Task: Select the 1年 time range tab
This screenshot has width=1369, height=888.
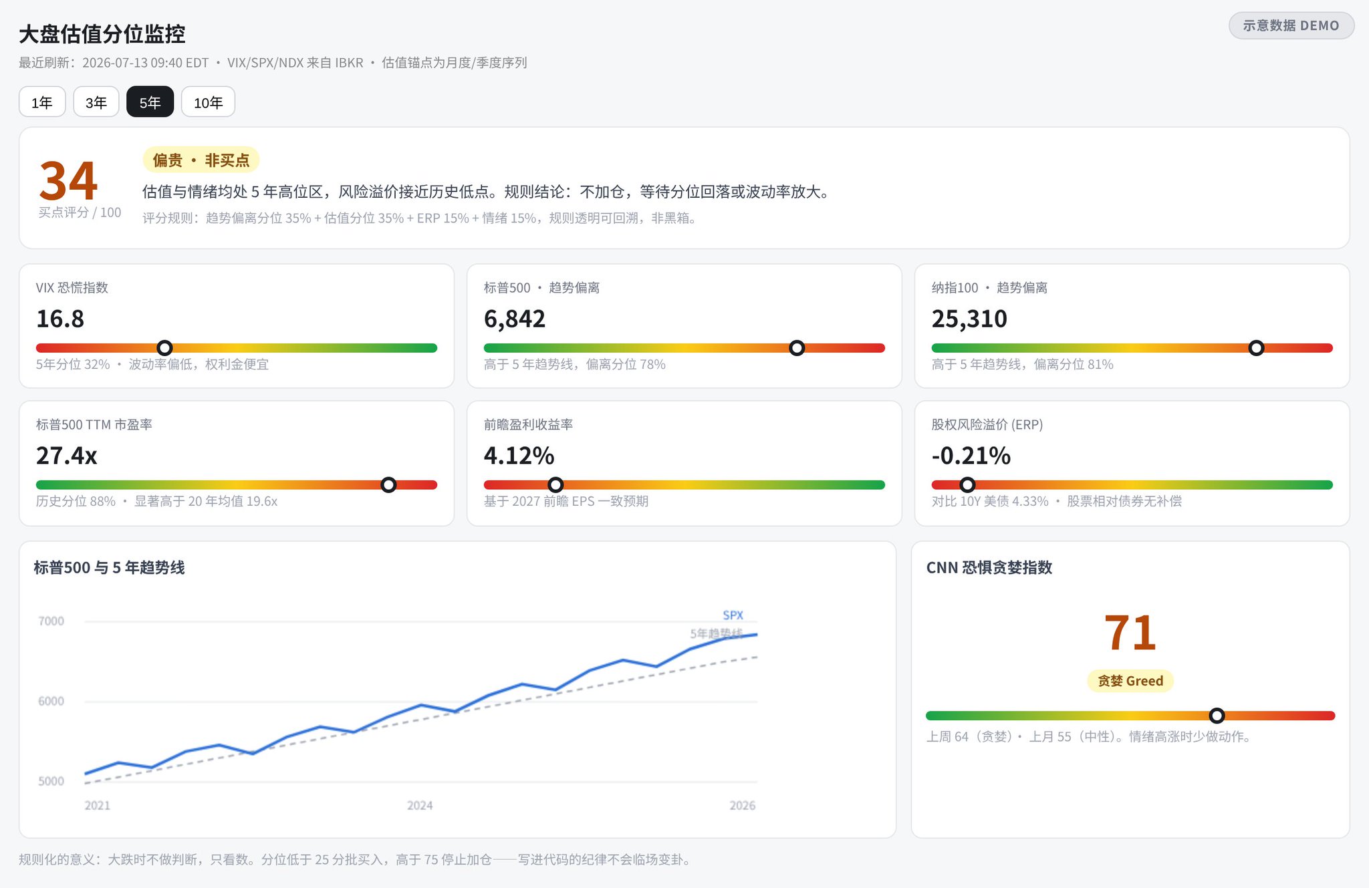Action: (x=42, y=102)
